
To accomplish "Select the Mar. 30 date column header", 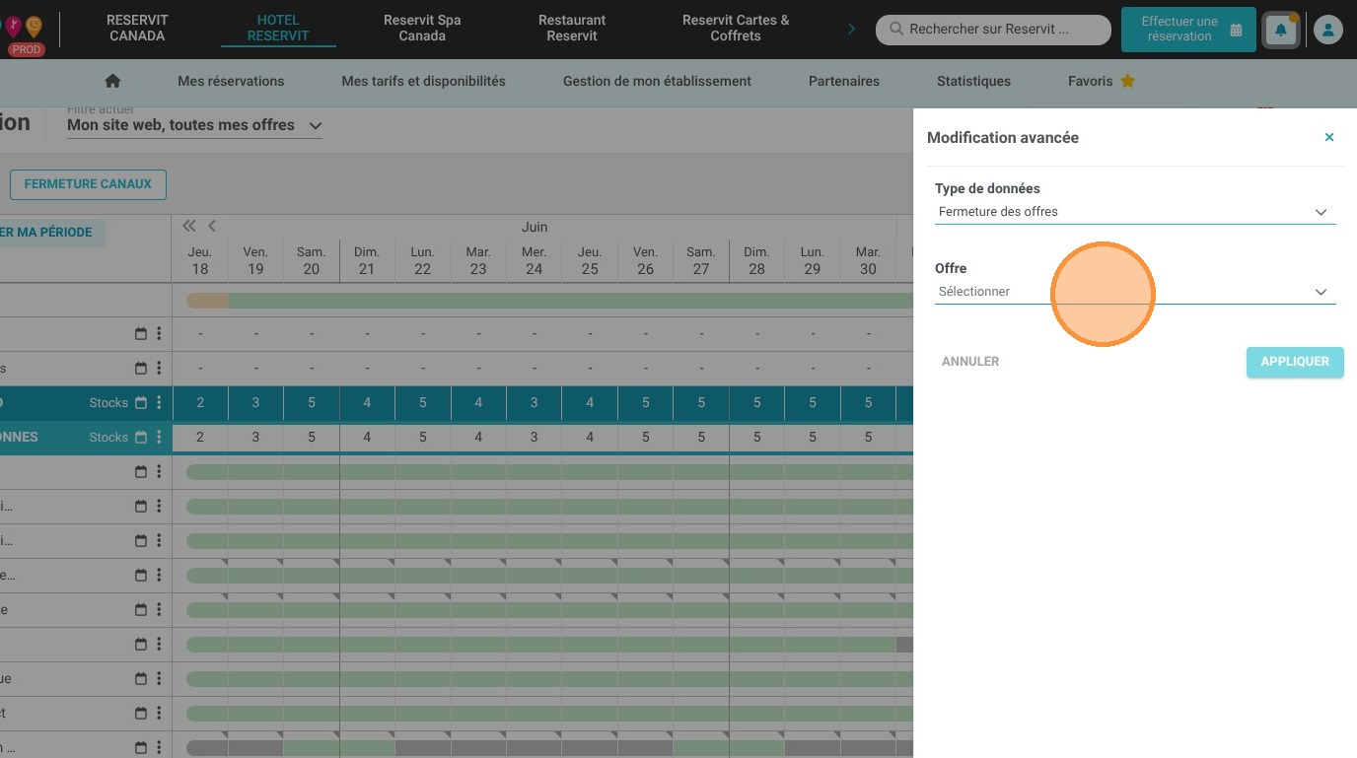I will [x=868, y=261].
